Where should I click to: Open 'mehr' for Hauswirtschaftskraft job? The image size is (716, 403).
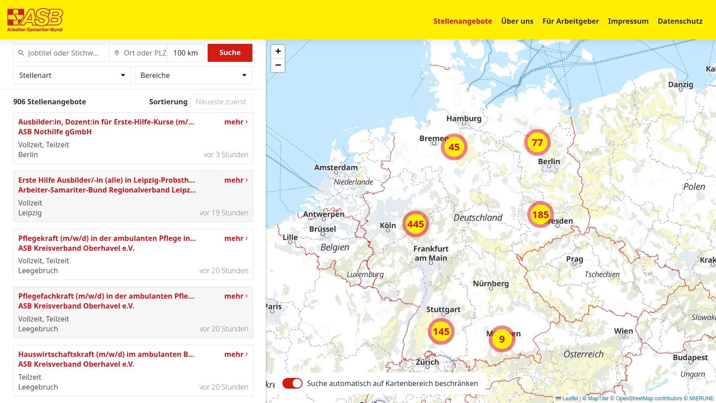tap(236, 354)
